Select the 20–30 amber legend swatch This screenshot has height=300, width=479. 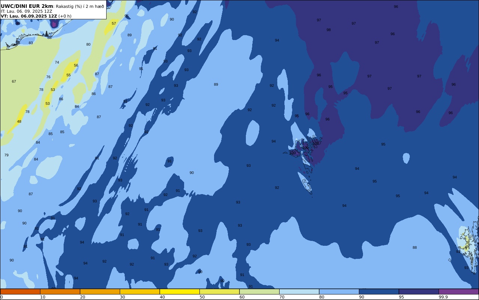coord(100,292)
